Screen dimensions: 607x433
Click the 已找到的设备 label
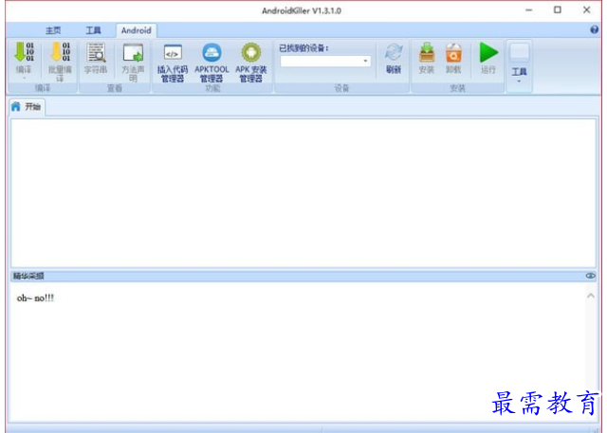pyautogui.click(x=303, y=48)
